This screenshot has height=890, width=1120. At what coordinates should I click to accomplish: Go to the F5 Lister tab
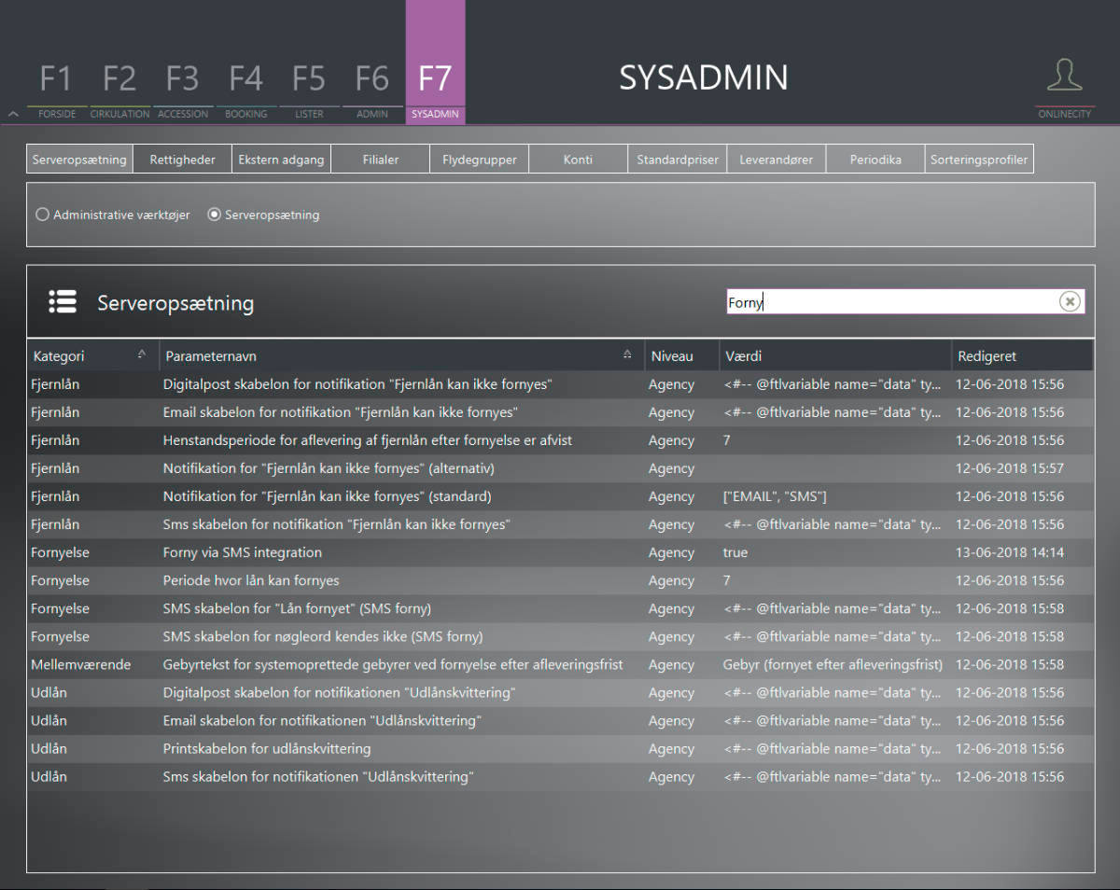[308, 79]
